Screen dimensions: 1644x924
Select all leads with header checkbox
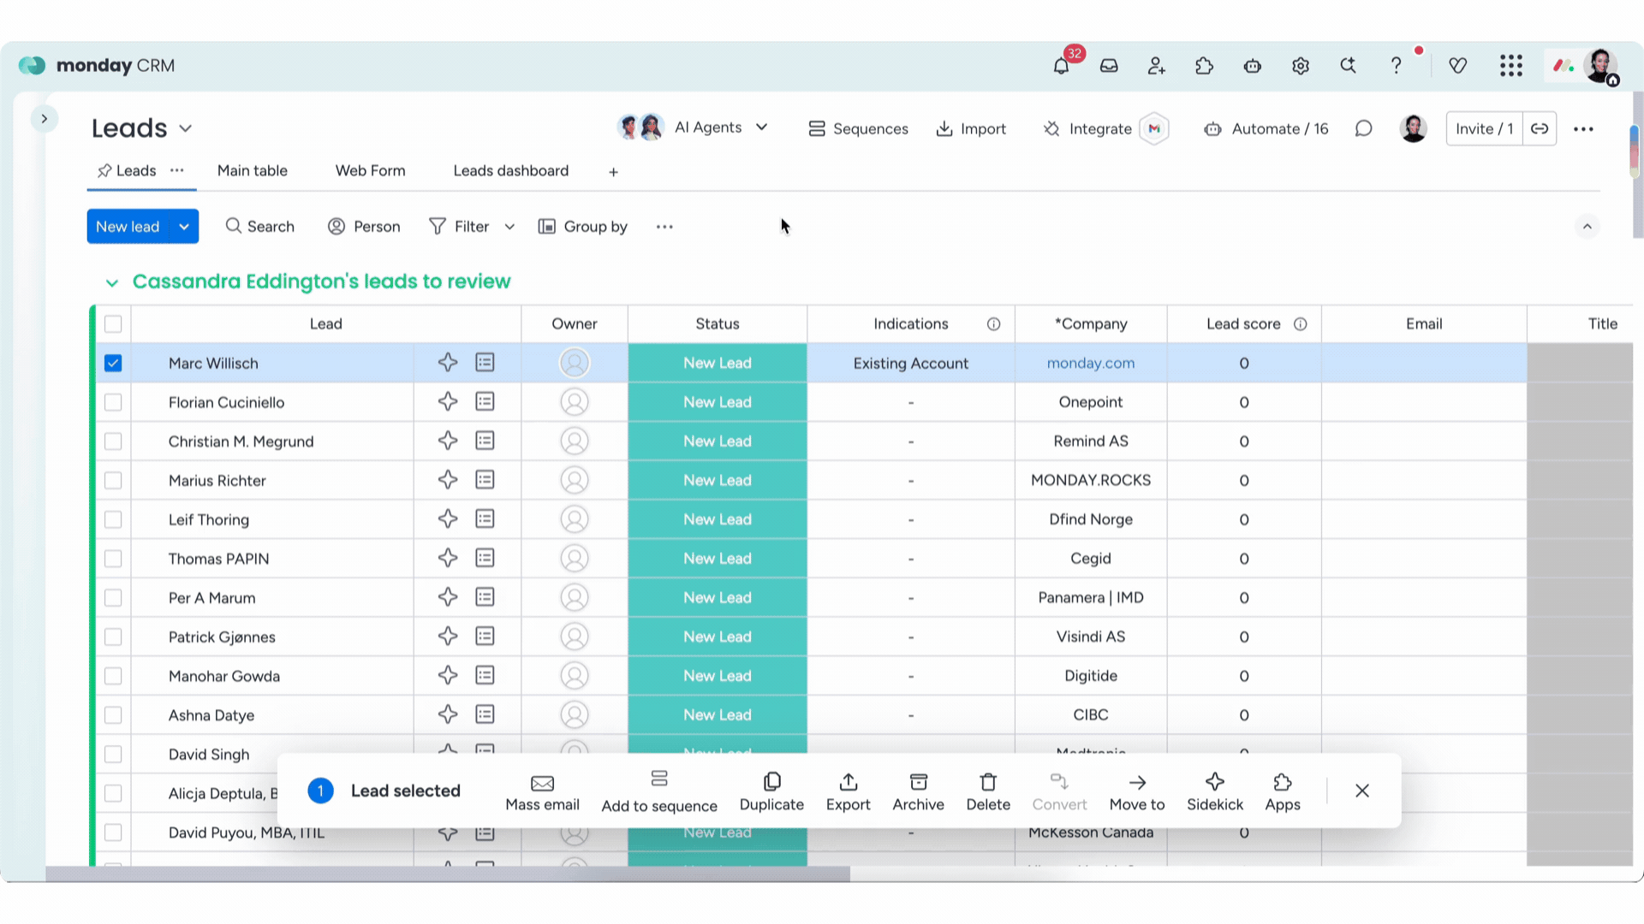[x=113, y=324]
